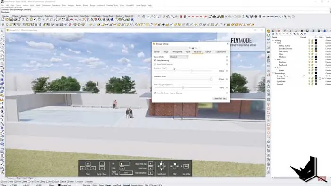Toggle visibility bulb for Water layer
331x186 pixels.
(309, 70)
